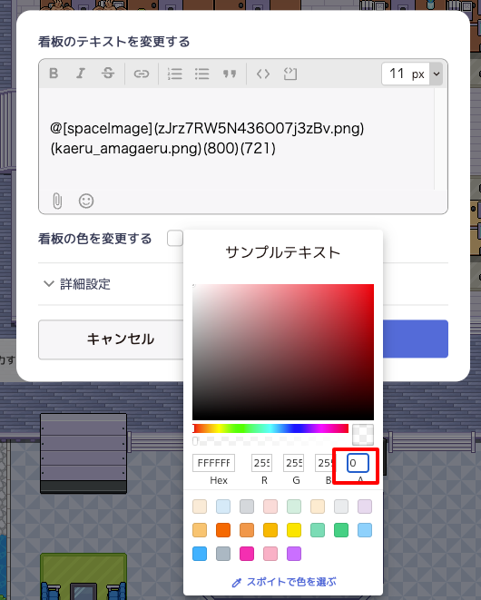Select the light gray-blue swatch in the top row
The width and height of the screenshot is (481, 600).
(247, 507)
